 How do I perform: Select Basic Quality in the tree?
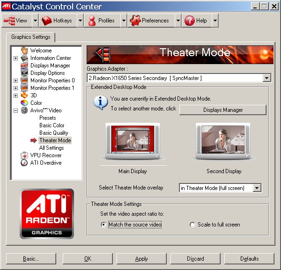point(53,133)
